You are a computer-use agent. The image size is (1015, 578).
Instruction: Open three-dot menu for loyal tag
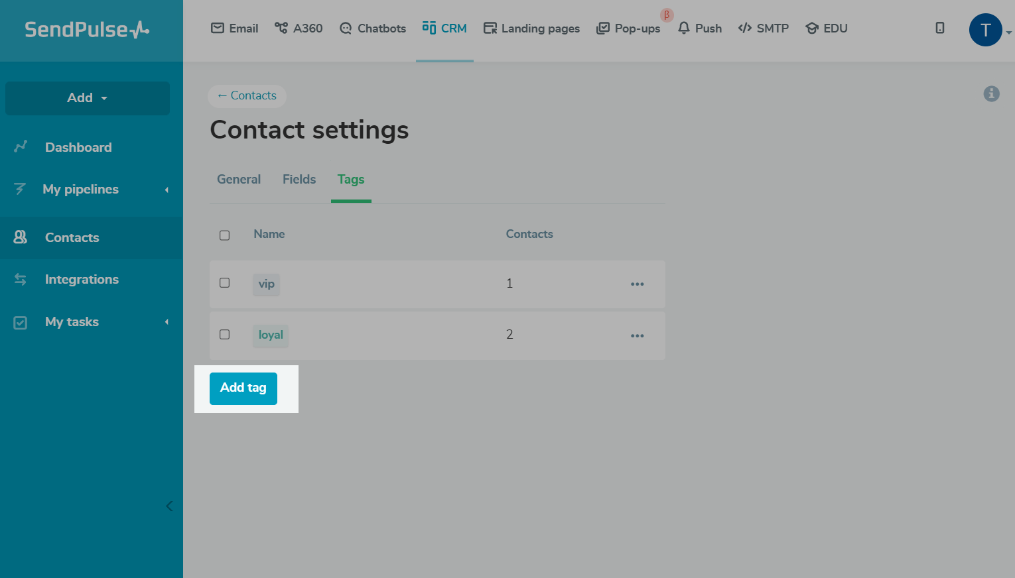tap(638, 336)
